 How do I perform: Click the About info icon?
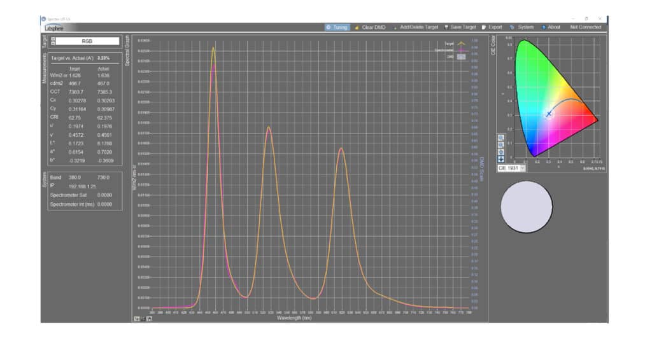click(x=544, y=27)
